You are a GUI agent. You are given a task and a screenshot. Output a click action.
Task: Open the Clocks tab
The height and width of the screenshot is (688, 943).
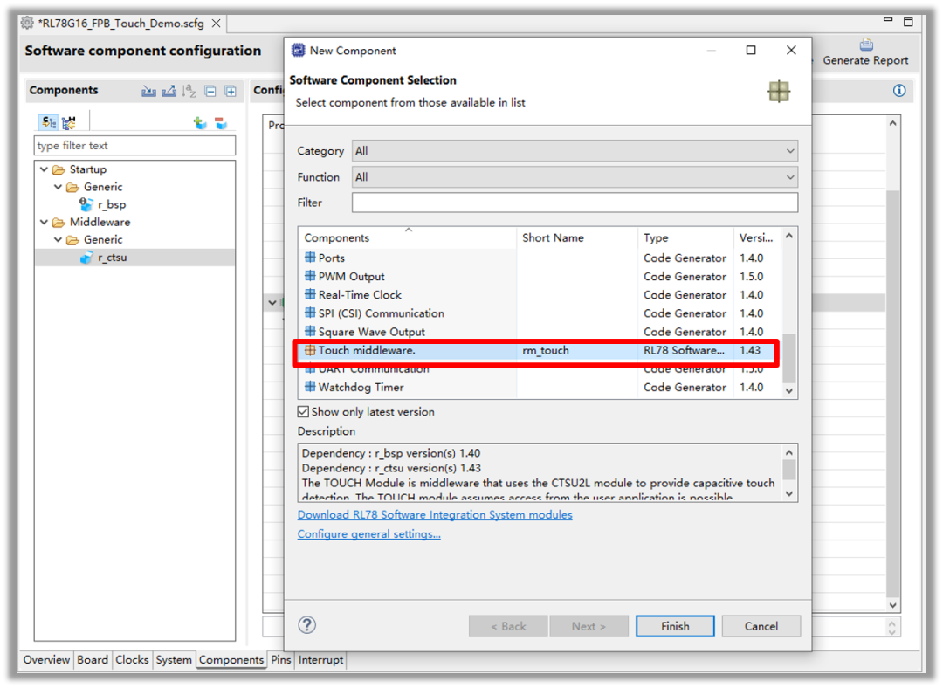tap(132, 660)
